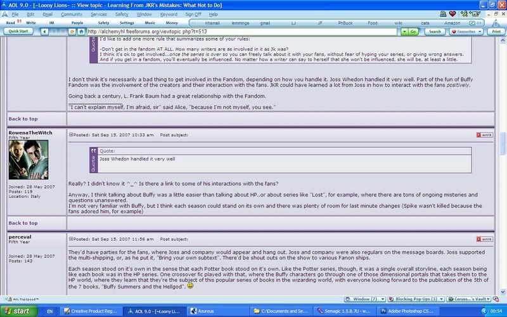The image size is (507, 317).
Task: Click the first Back to top link
Action: (x=23, y=119)
